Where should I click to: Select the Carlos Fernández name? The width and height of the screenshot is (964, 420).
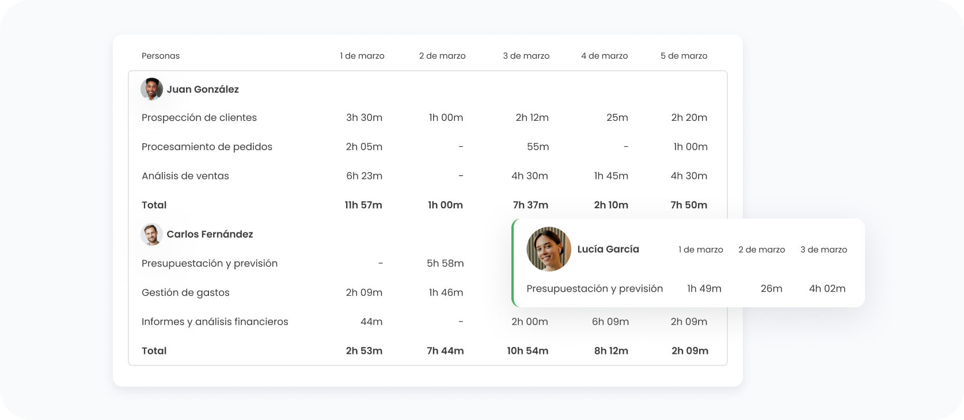coord(210,234)
